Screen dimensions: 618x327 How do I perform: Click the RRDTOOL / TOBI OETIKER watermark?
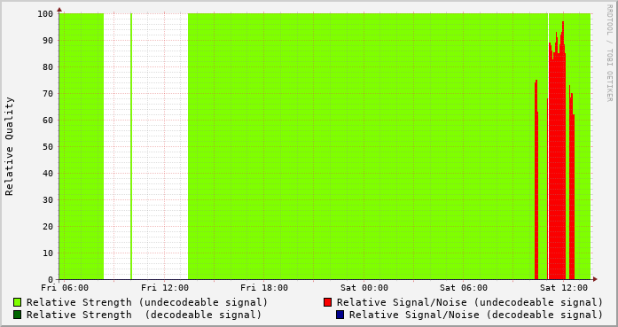[609, 53]
